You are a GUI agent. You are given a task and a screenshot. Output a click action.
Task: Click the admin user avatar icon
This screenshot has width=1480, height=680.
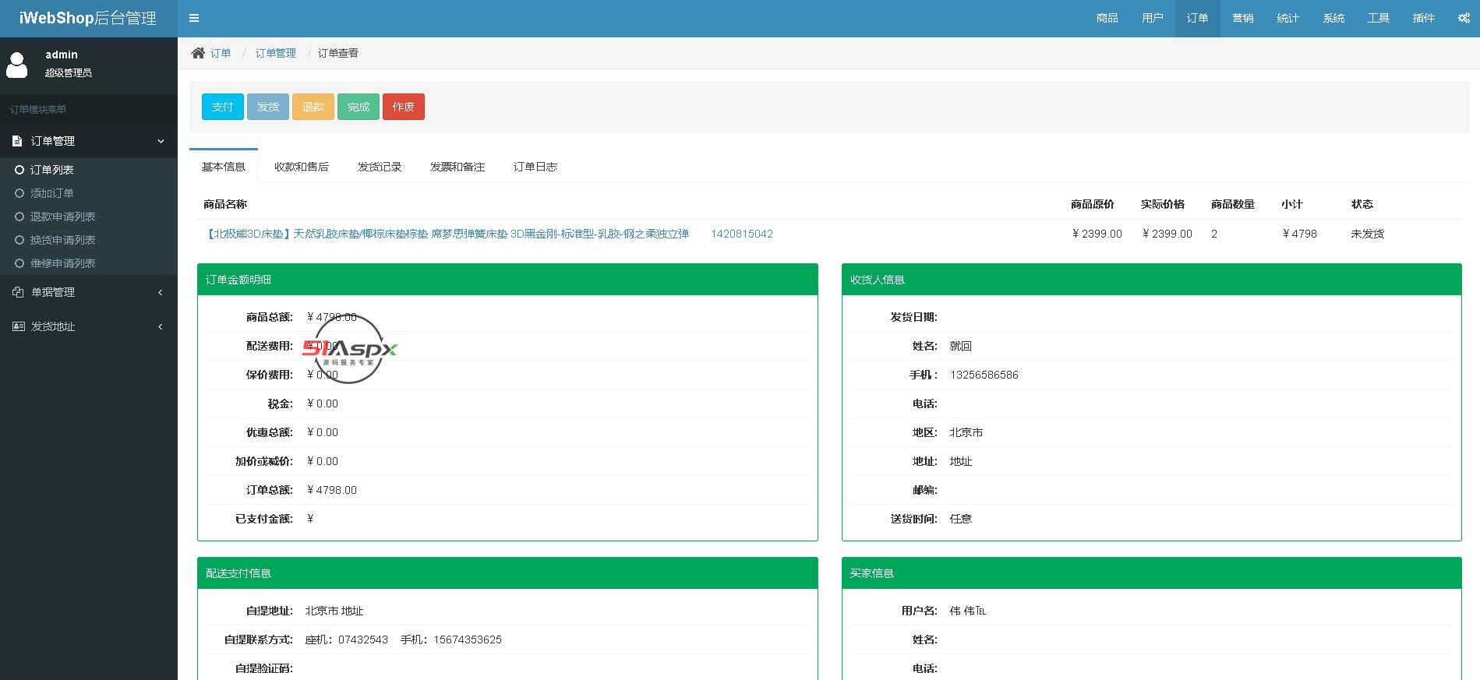coord(16,64)
